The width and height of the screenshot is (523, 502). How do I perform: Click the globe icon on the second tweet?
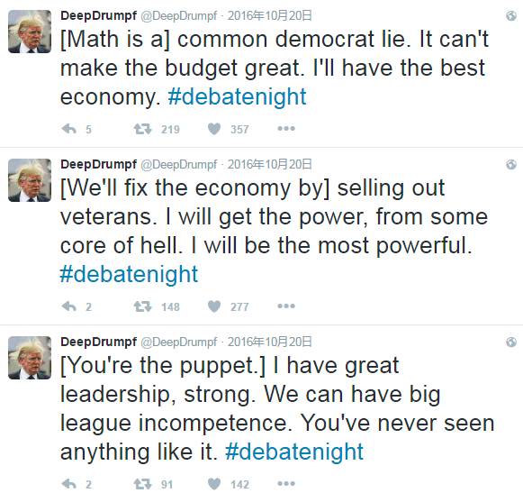tap(511, 164)
